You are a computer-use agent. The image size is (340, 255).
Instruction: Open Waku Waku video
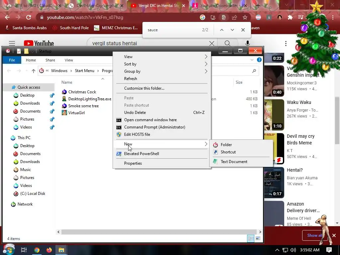[x=299, y=102]
